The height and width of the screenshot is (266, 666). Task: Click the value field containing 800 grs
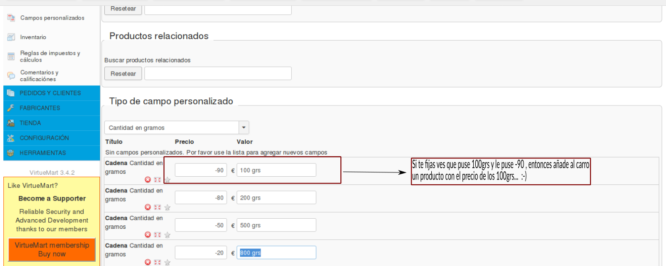click(x=276, y=253)
